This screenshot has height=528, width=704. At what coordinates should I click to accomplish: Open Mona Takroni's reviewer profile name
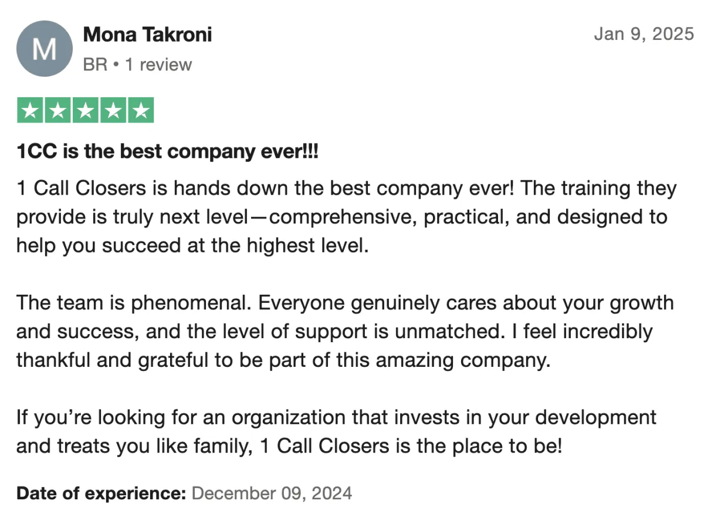click(x=147, y=35)
